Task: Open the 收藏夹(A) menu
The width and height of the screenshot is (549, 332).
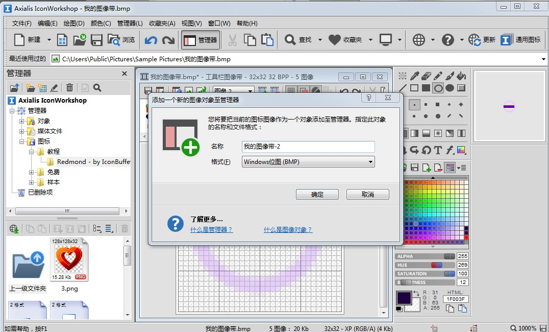Action: (x=162, y=23)
